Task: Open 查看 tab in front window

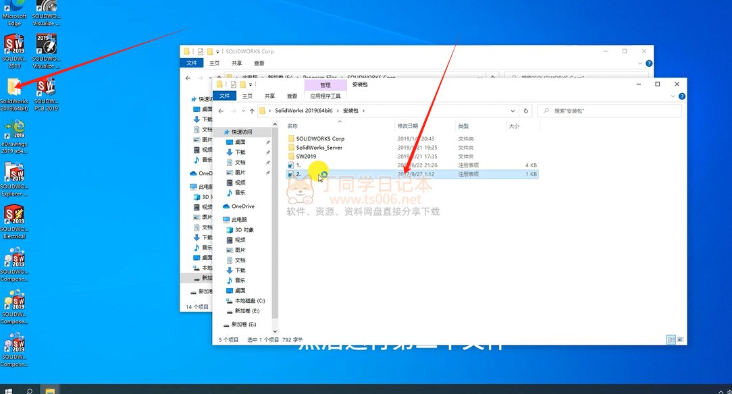Action: tap(292, 96)
